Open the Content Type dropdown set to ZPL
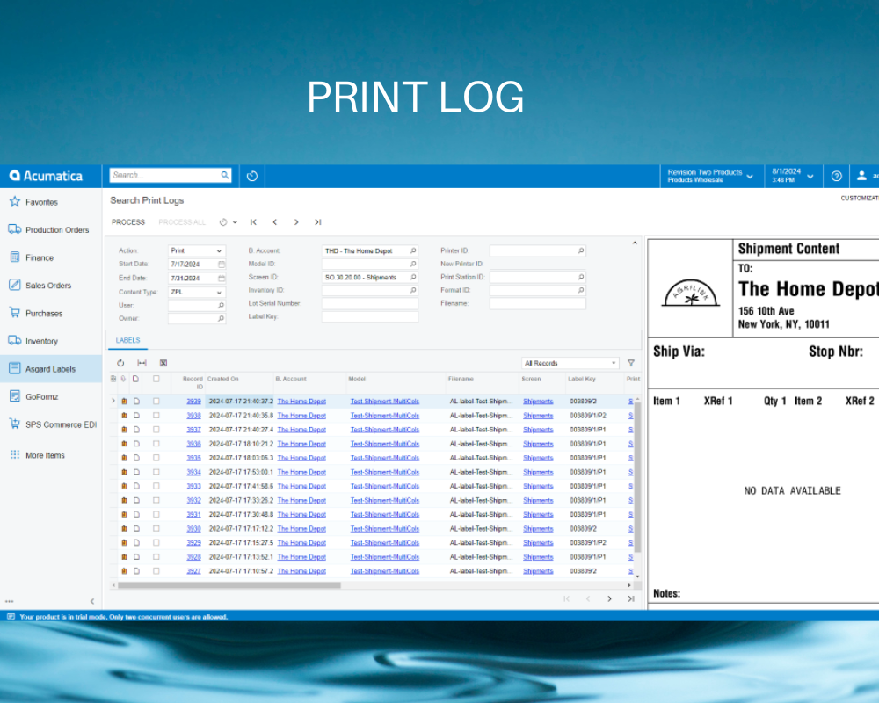 coord(197,292)
